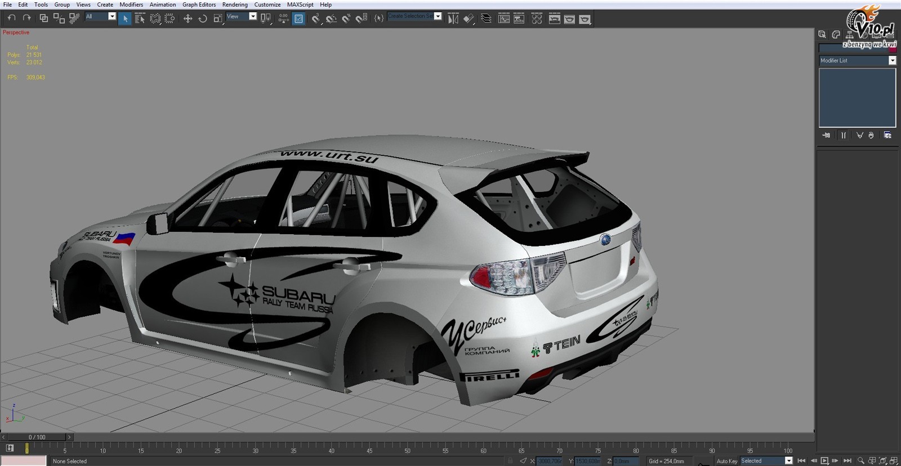The height and width of the screenshot is (466, 901).
Task: Open the Edit menu
Action: pos(23,5)
